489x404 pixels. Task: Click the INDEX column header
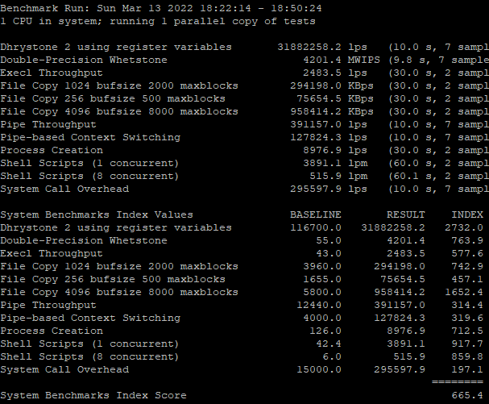click(467, 214)
